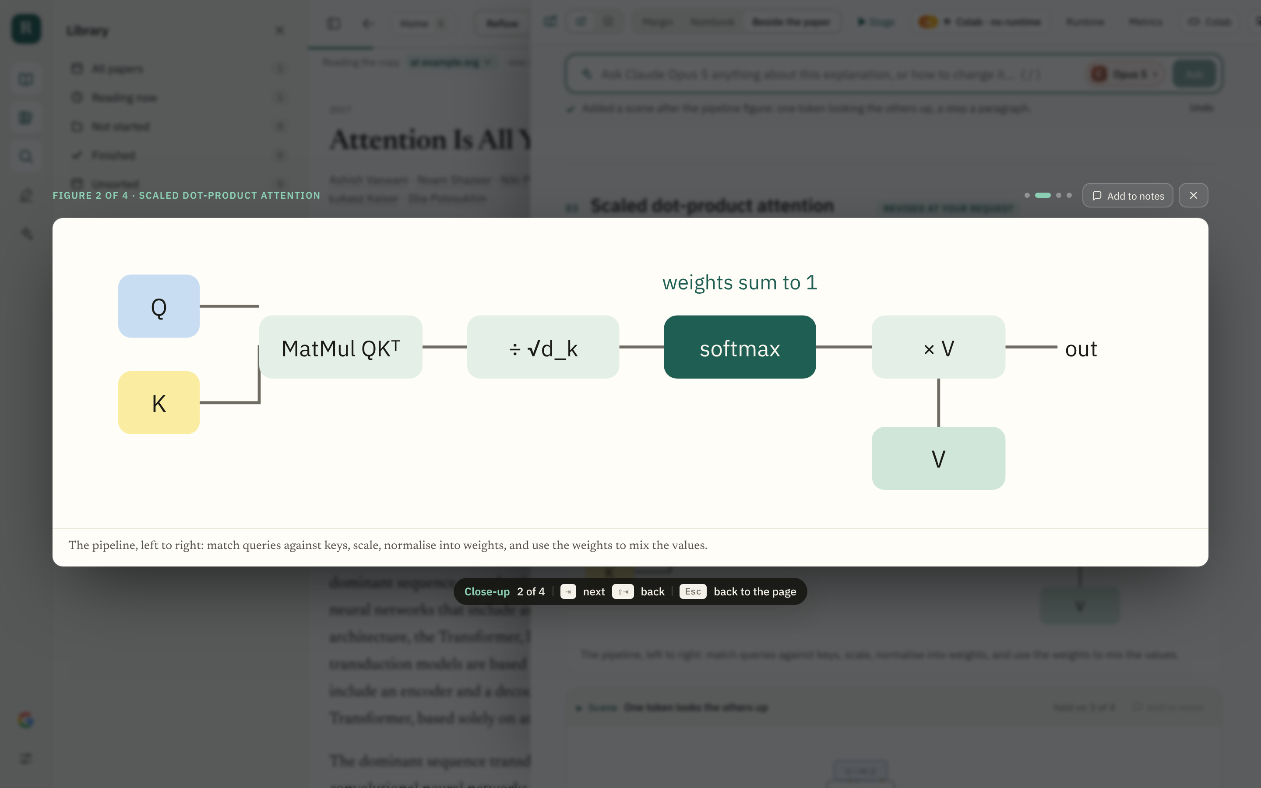Image resolution: width=1261 pixels, height=788 pixels.
Task: Click the Google account icon in left rail
Action: [x=25, y=720]
